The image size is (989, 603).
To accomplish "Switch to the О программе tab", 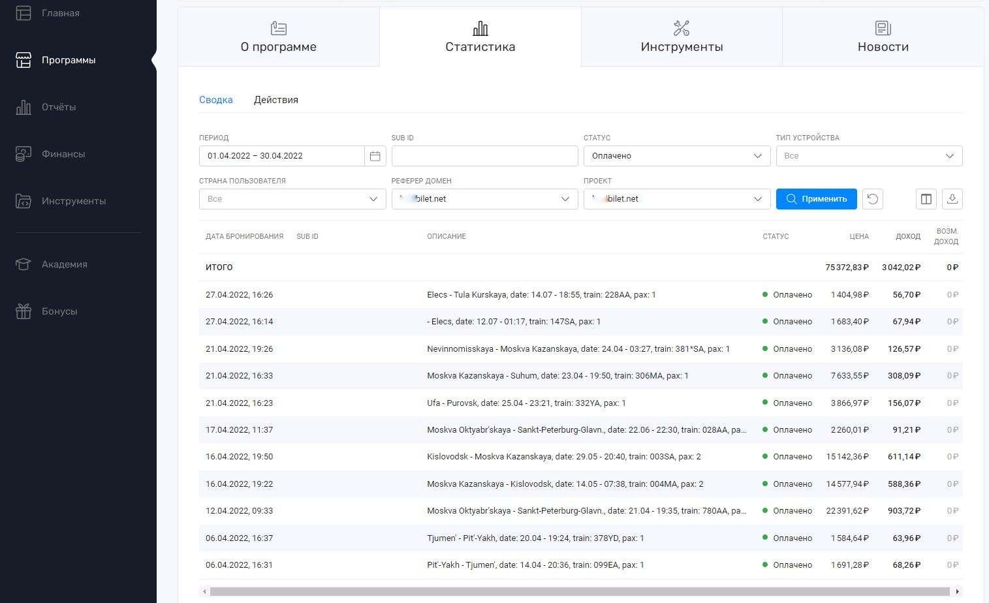I will pos(279,37).
